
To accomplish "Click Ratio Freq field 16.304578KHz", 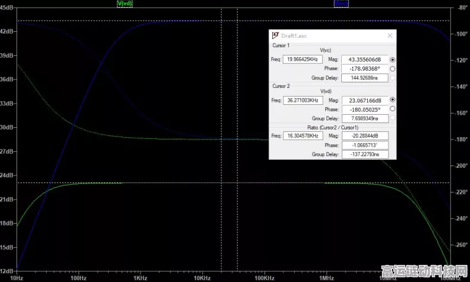I will (x=303, y=135).
